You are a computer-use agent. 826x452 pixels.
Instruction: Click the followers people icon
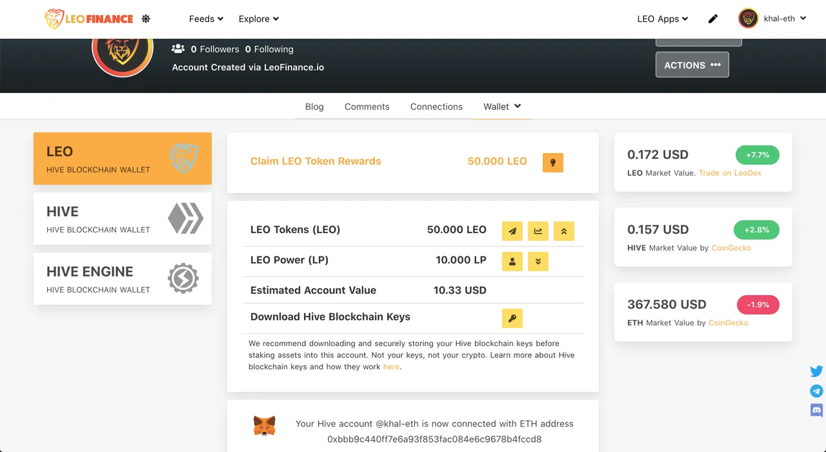pos(178,48)
